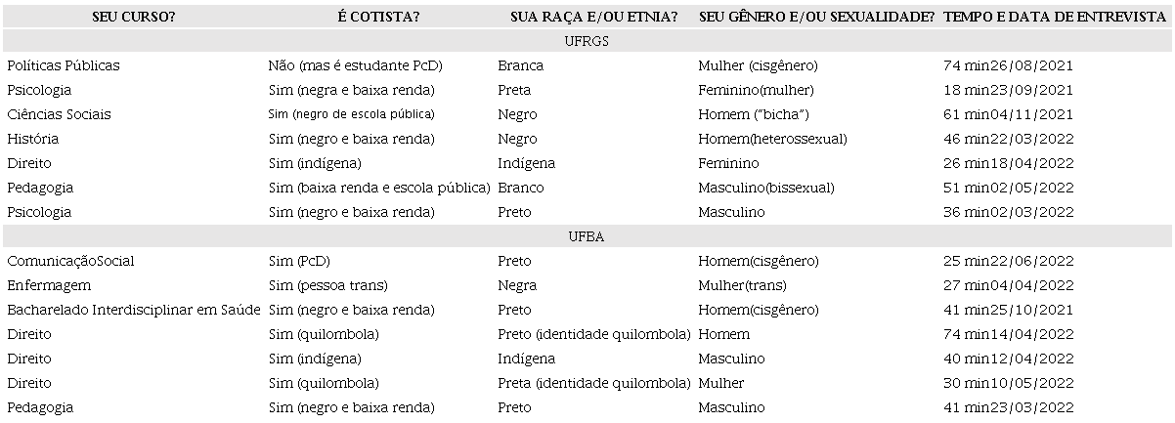The image size is (1175, 423).
Task: Select the "Mulher(trans)" gender cell
Action: click(x=742, y=285)
